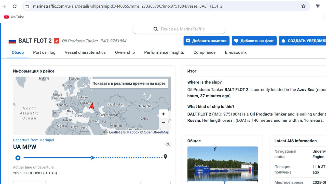Click the BALT FLOT 2 vessel title
The width and height of the screenshot is (326, 184).
(x=35, y=41)
